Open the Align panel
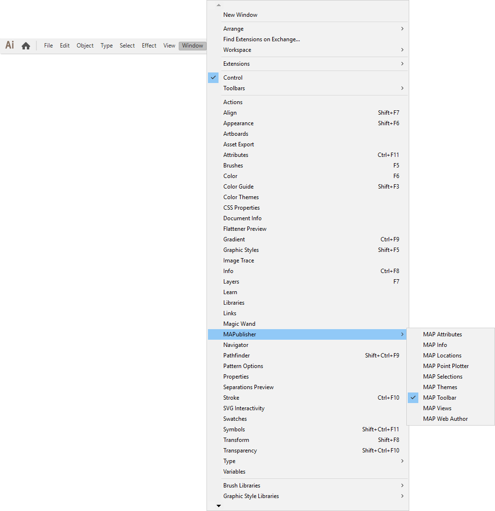The image size is (495, 511). 308,112
